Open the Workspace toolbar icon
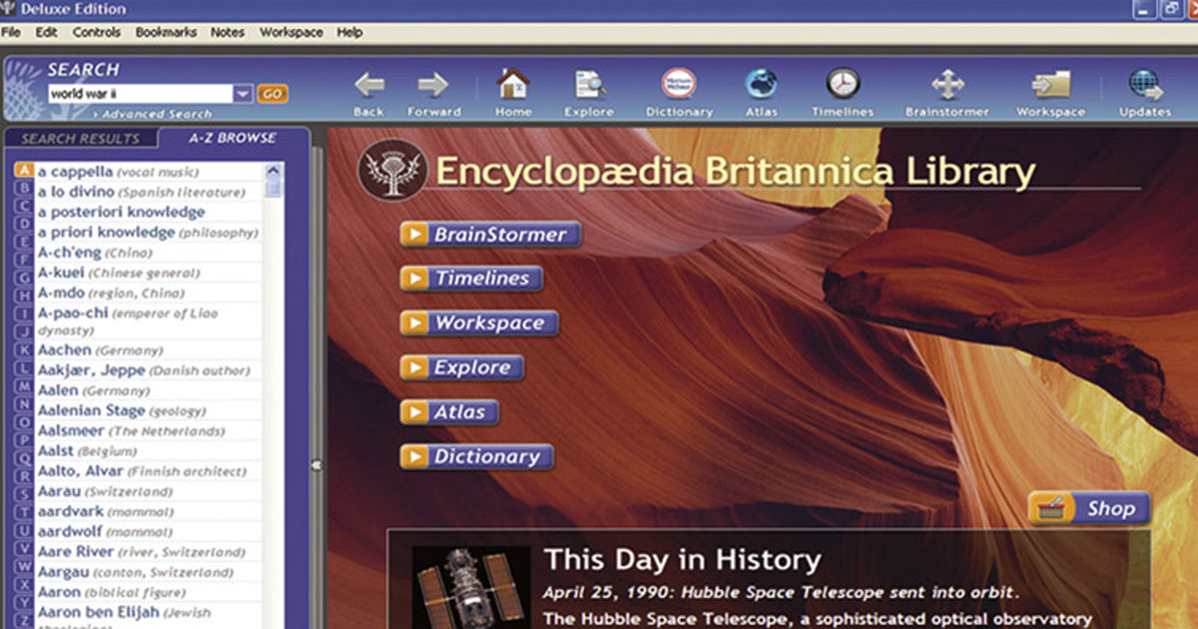Viewport: 1198px width, 629px height. pyautogui.click(x=1050, y=85)
